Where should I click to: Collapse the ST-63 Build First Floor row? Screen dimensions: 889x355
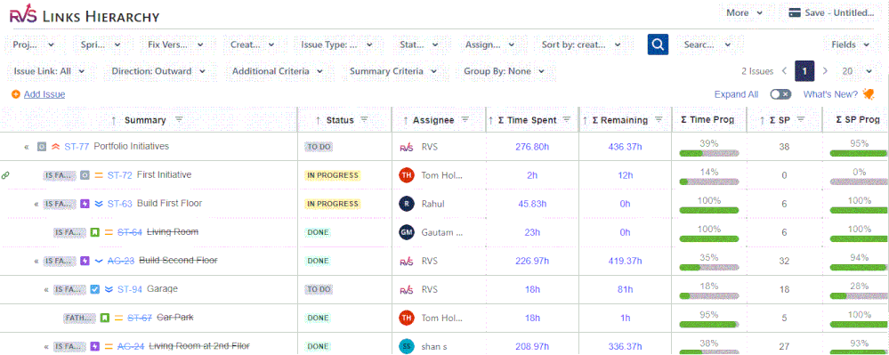pos(36,204)
